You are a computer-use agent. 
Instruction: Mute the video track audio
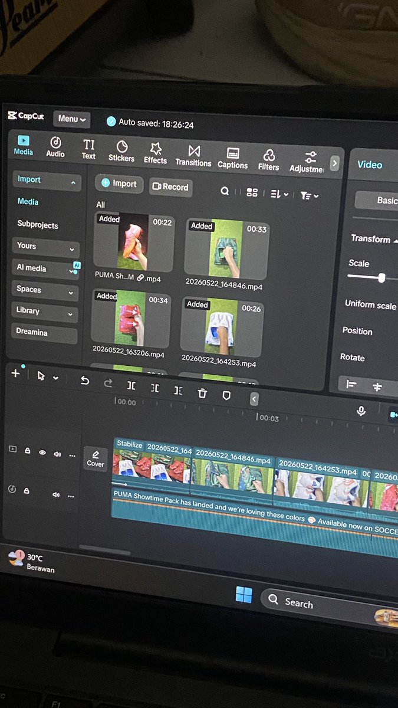tap(57, 454)
